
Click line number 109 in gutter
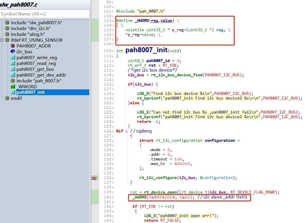pos(109,51)
